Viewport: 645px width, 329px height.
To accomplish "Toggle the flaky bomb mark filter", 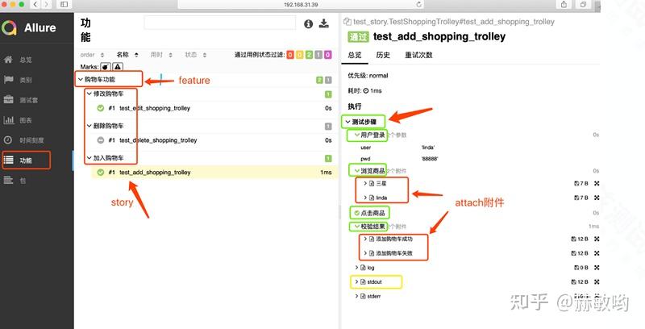I will [x=106, y=67].
